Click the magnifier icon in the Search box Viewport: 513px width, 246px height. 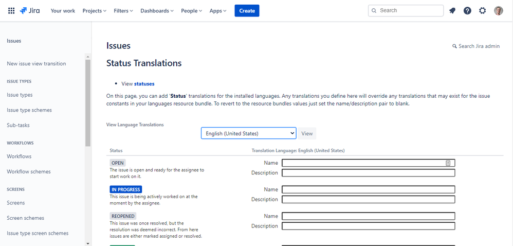click(374, 10)
